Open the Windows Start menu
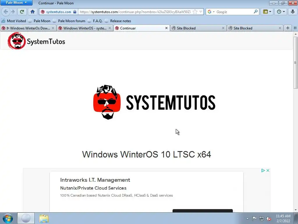The image size is (298, 224). point(8,218)
